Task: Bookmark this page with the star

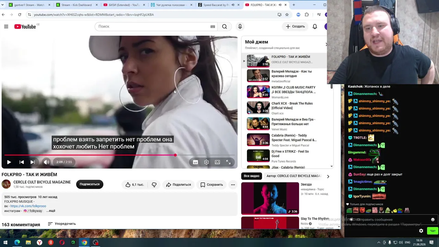Action: tap(287, 15)
